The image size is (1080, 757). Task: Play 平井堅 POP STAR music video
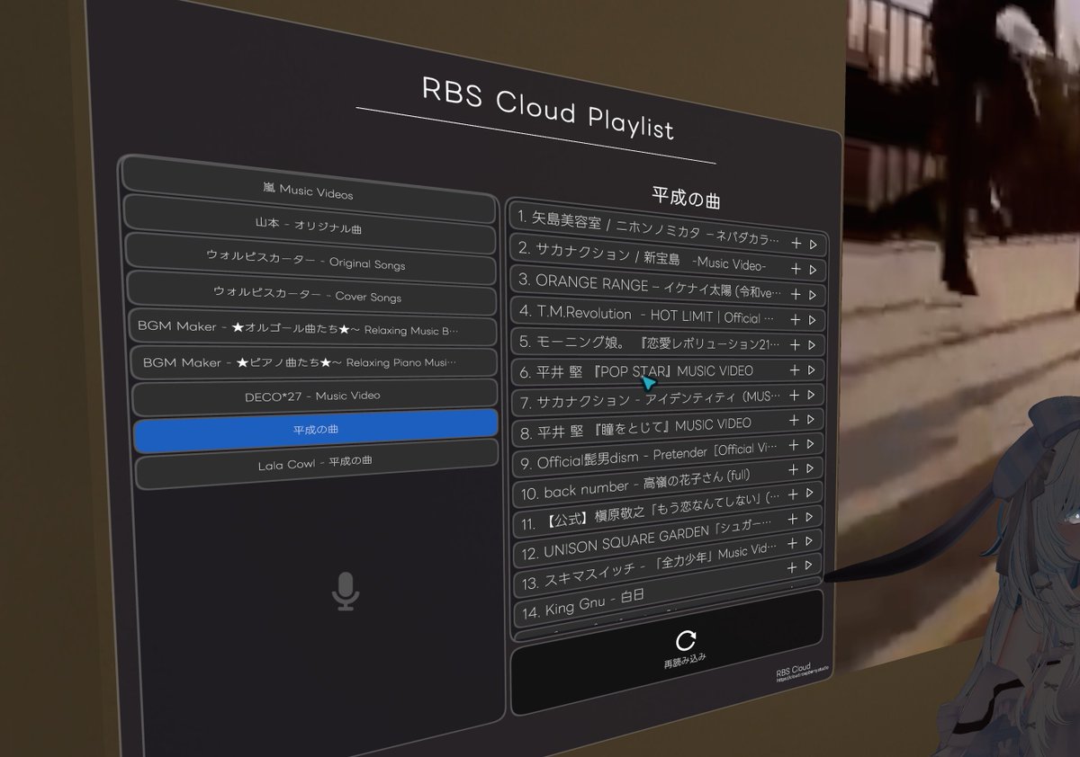pyautogui.click(x=811, y=370)
